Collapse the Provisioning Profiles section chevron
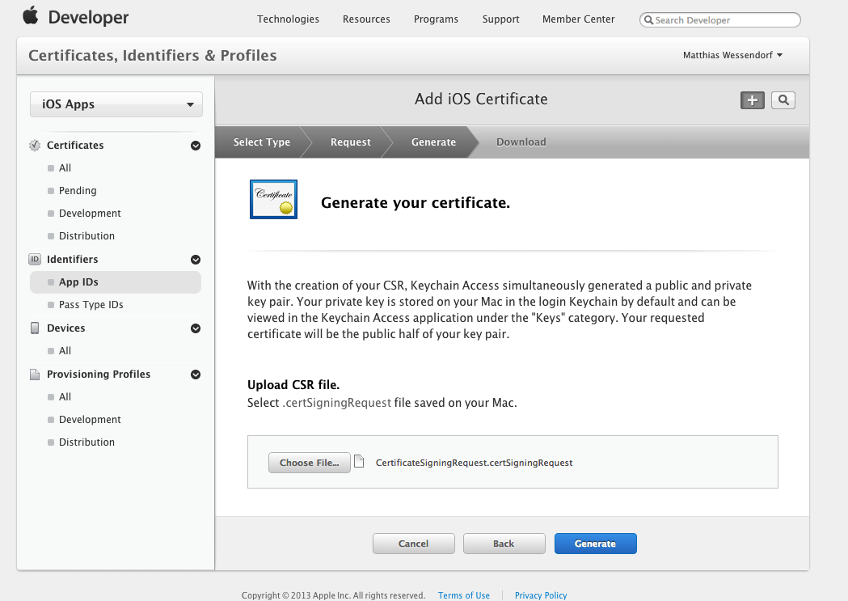 coord(195,375)
